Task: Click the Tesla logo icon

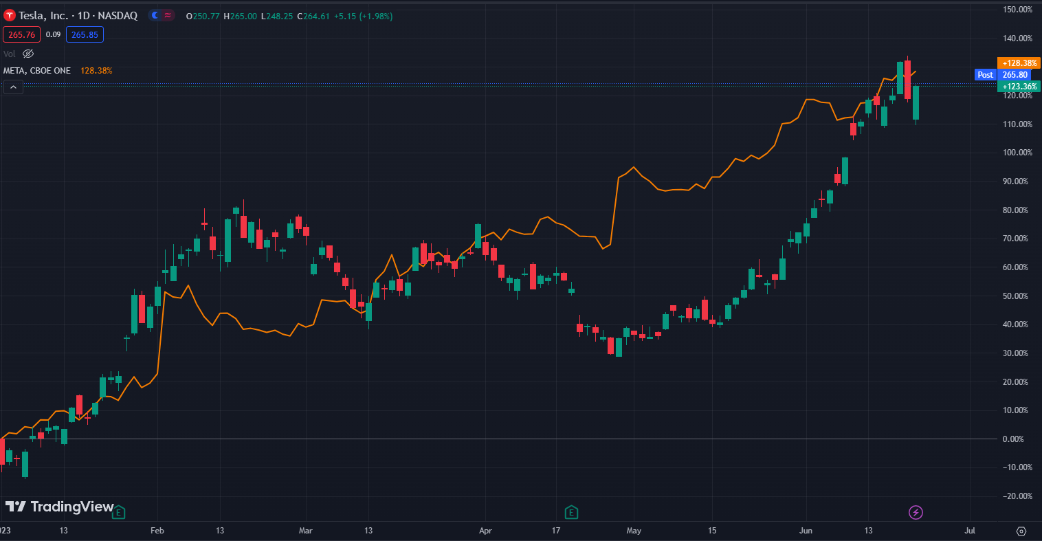Action: (x=10, y=15)
